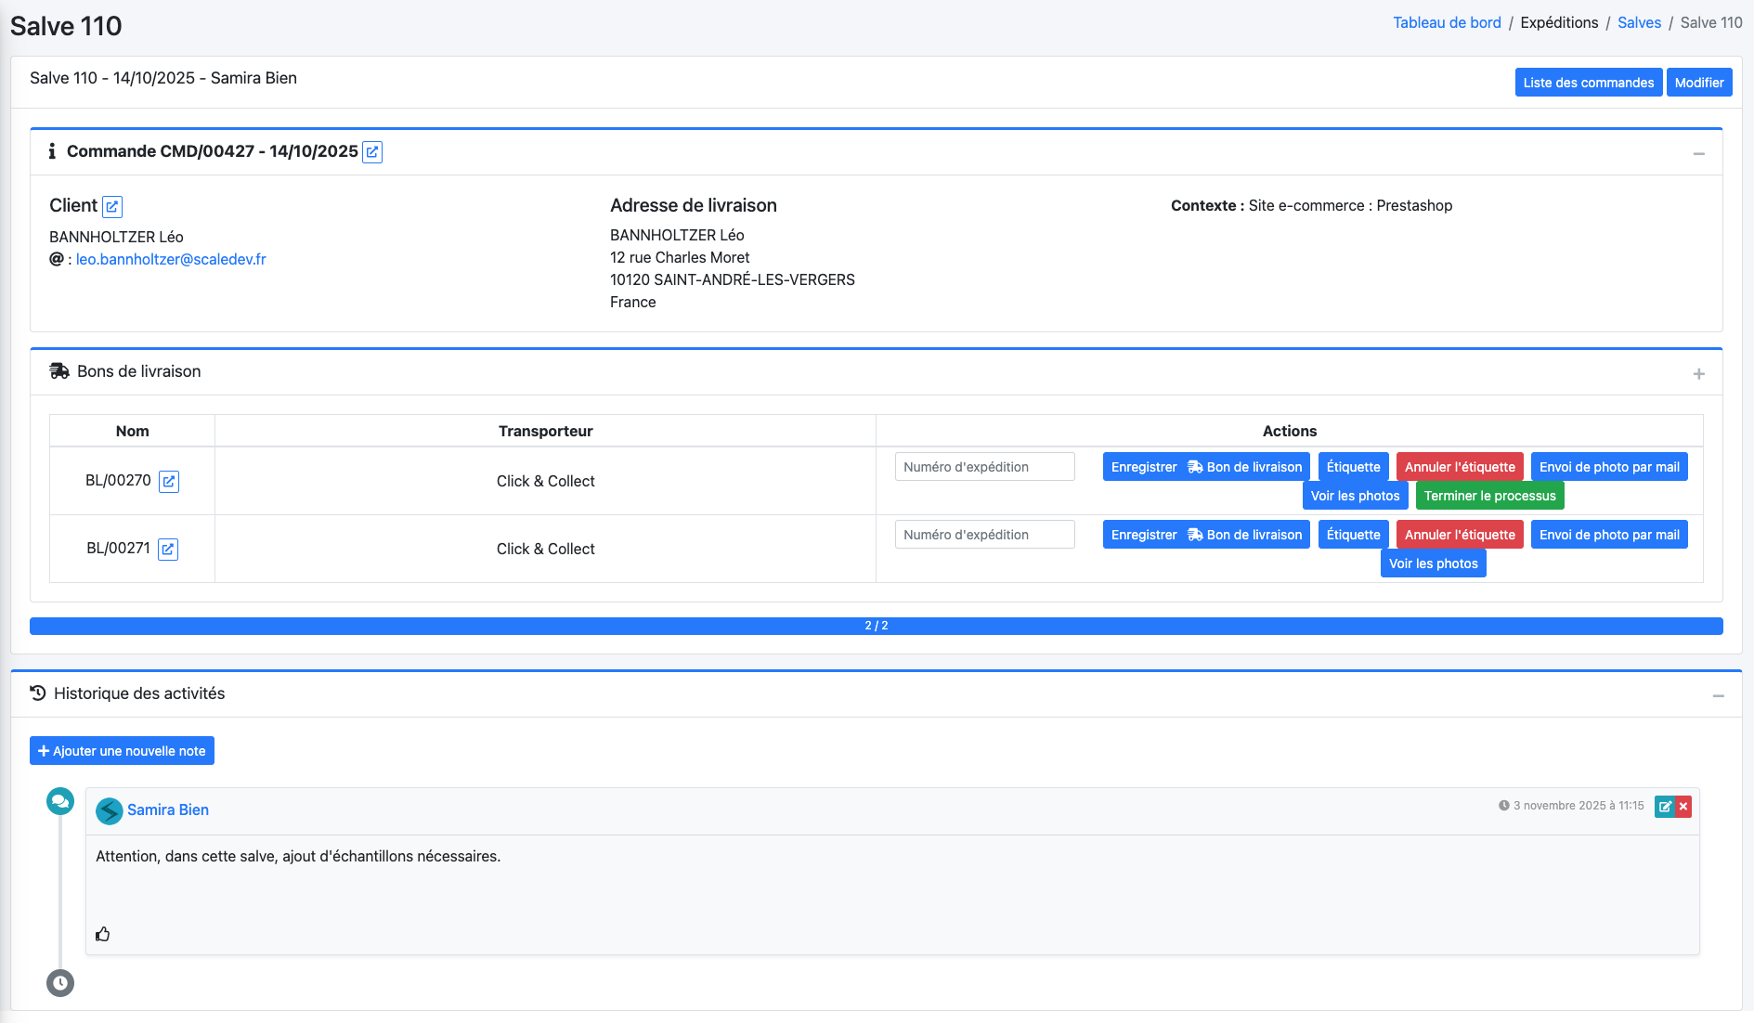Like the note with thumbs-up icon

pyautogui.click(x=103, y=934)
